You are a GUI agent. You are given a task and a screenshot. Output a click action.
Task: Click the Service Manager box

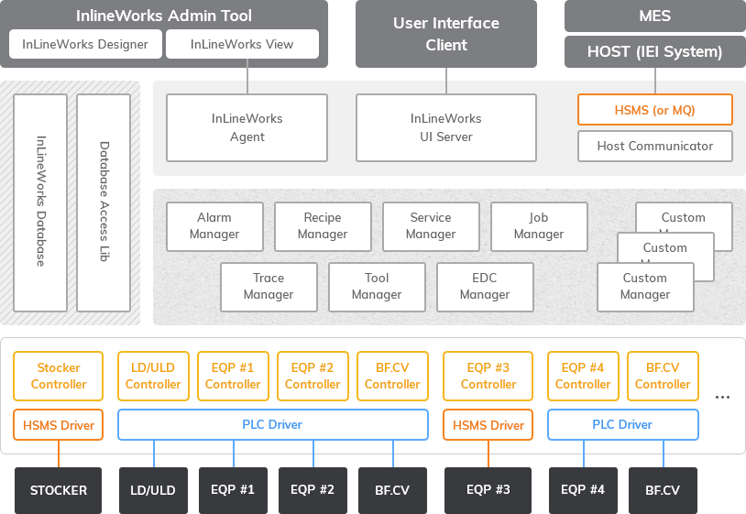431,226
